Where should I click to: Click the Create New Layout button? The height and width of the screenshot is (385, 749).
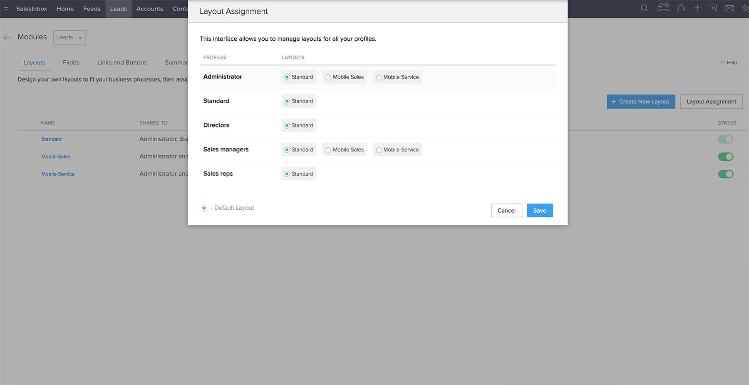point(641,102)
